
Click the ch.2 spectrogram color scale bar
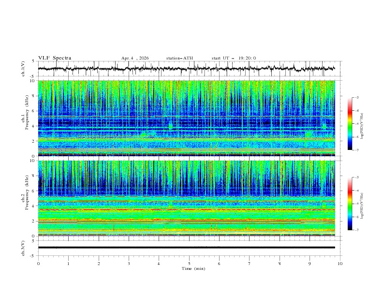click(350, 204)
